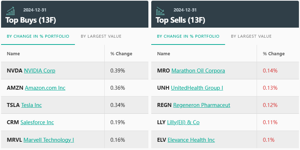Open the Regeneron Pharmaceut link
The height and width of the screenshot is (150, 300).
coord(201,105)
